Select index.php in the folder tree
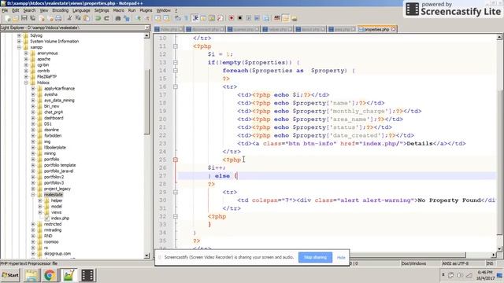 (x=60, y=219)
